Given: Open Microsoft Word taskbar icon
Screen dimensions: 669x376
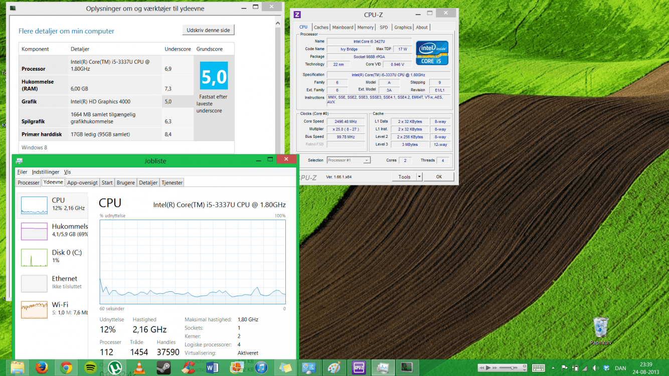Looking at the screenshot, I should point(212,368).
